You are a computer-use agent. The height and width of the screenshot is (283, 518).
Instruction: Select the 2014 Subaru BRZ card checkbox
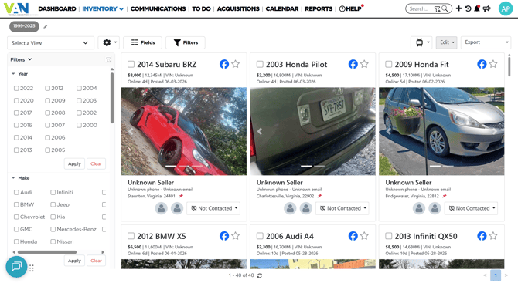(x=131, y=64)
